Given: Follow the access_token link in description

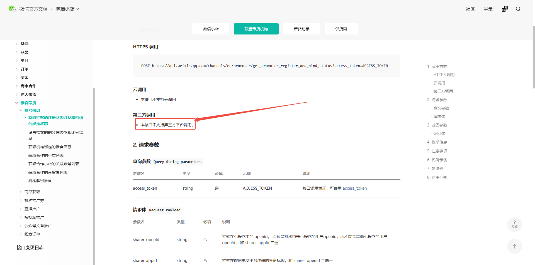Looking at the screenshot, I should coord(354,188).
